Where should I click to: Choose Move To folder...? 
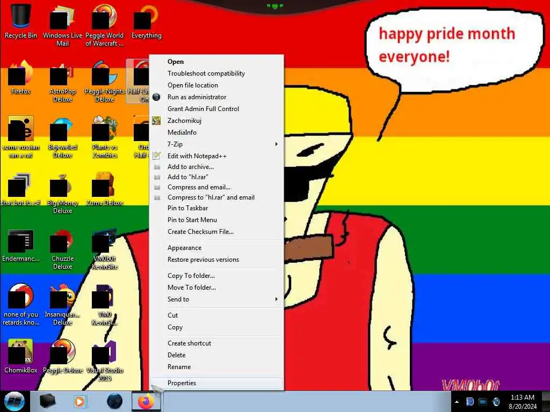pyautogui.click(x=216, y=288)
